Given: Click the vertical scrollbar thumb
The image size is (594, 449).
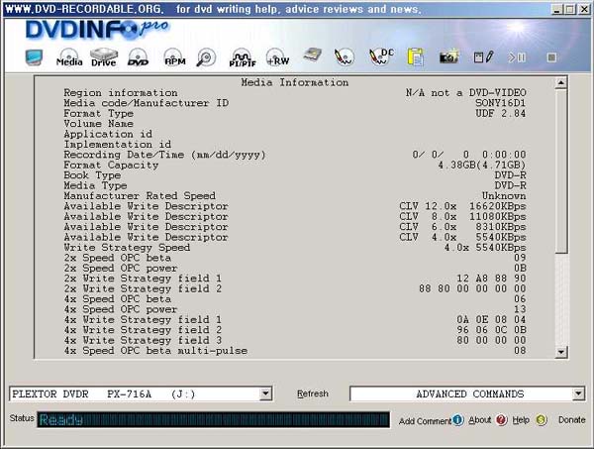Looking at the screenshot, I should (561, 170).
